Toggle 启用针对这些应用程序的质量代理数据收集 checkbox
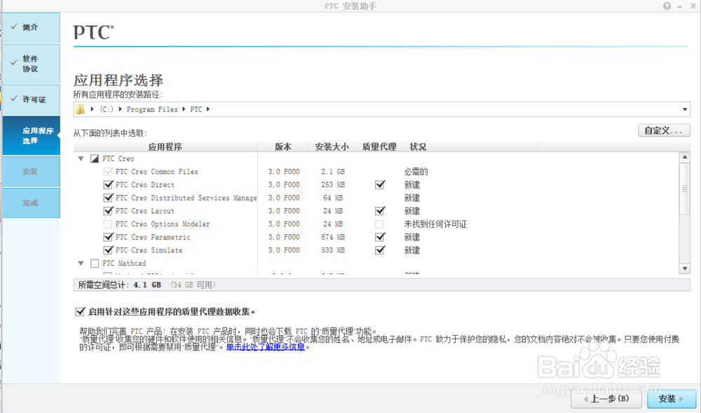 (x=81, y=311)
